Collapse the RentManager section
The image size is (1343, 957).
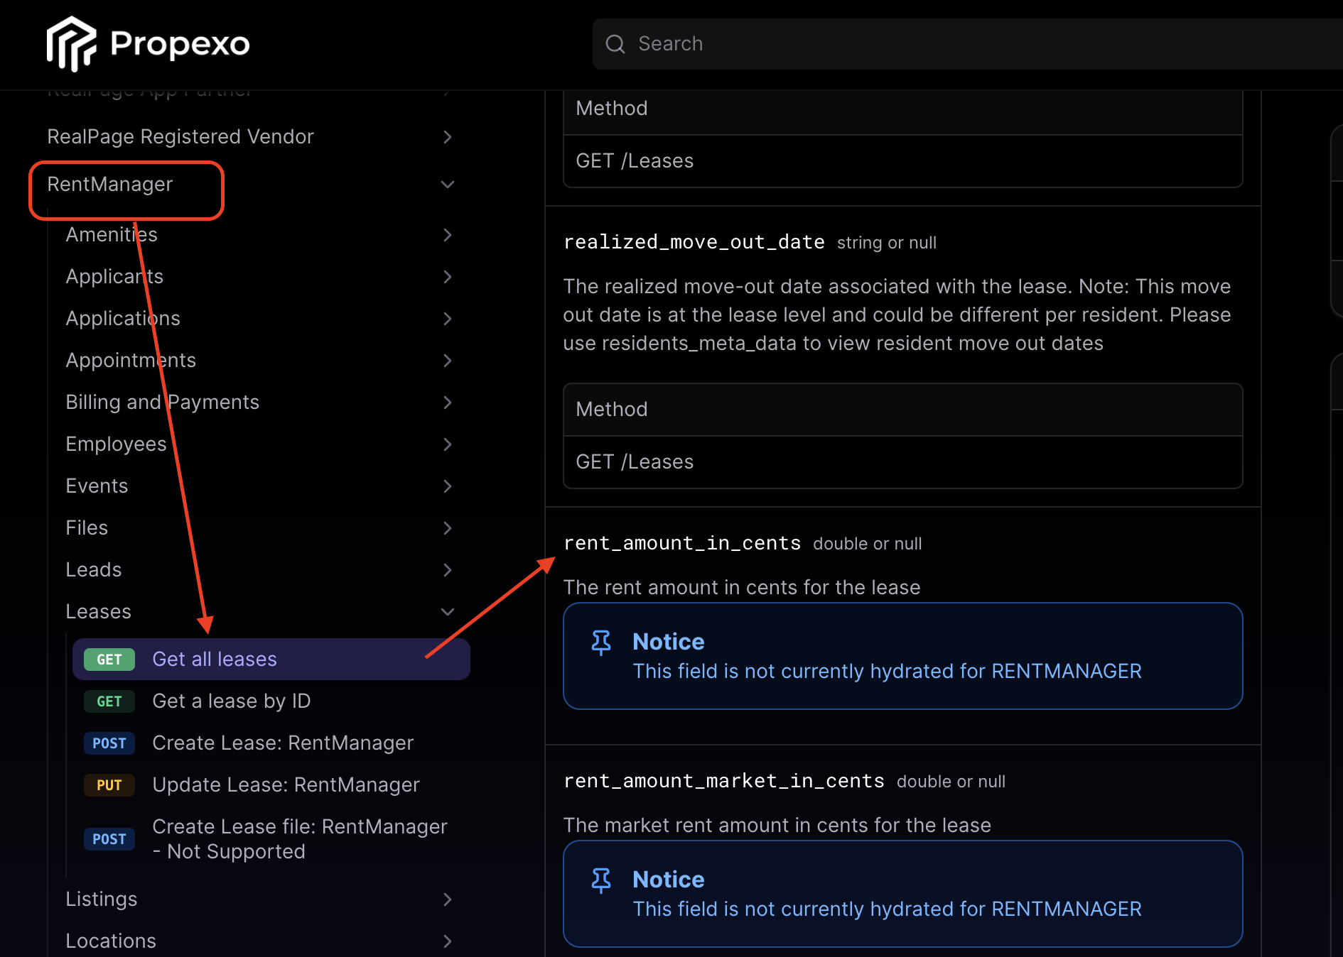click(x=448, y=184)
